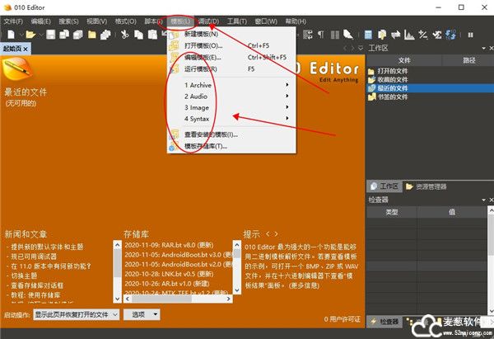Close the 起始页 tab
This screenshot has width=494, height=339.
26,49
